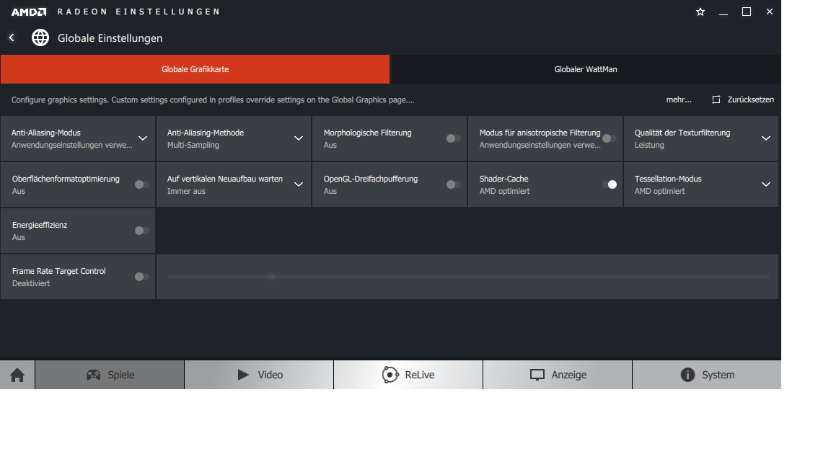Close the Radeon Einstellungen window

770,12
